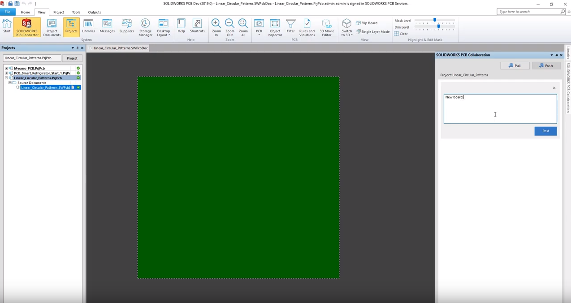Toggle Single Layer Mode
Viewport: 571px width, 303px height.
372,32
